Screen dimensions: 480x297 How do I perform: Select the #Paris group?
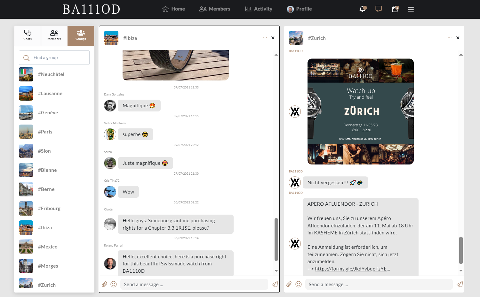tap(45, 132)
